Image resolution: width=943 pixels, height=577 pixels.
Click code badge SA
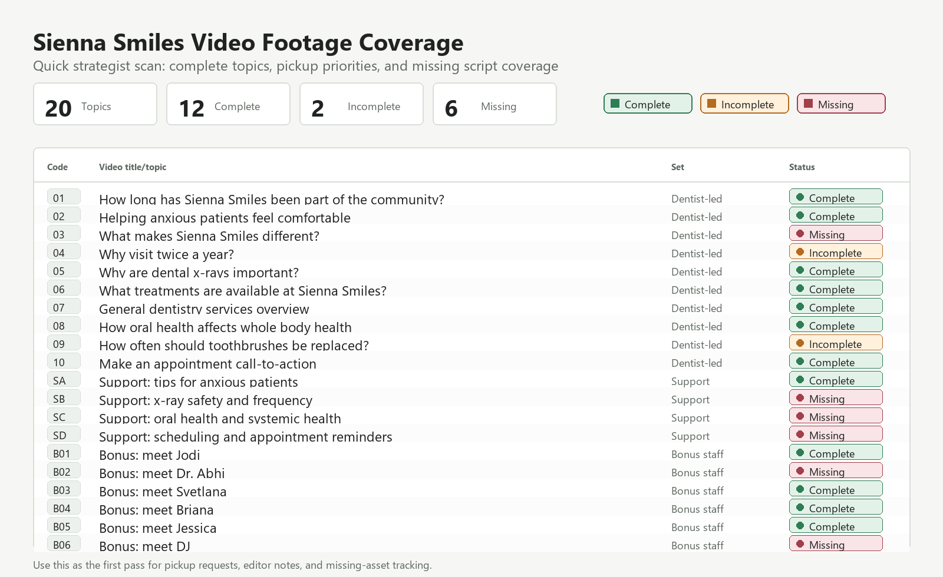click(x=64, y=379)
